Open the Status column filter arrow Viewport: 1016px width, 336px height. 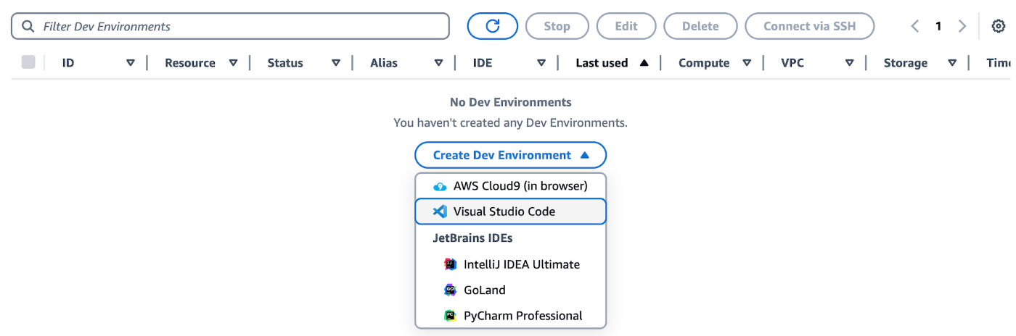pyautogui.click(x=336, y=63)
